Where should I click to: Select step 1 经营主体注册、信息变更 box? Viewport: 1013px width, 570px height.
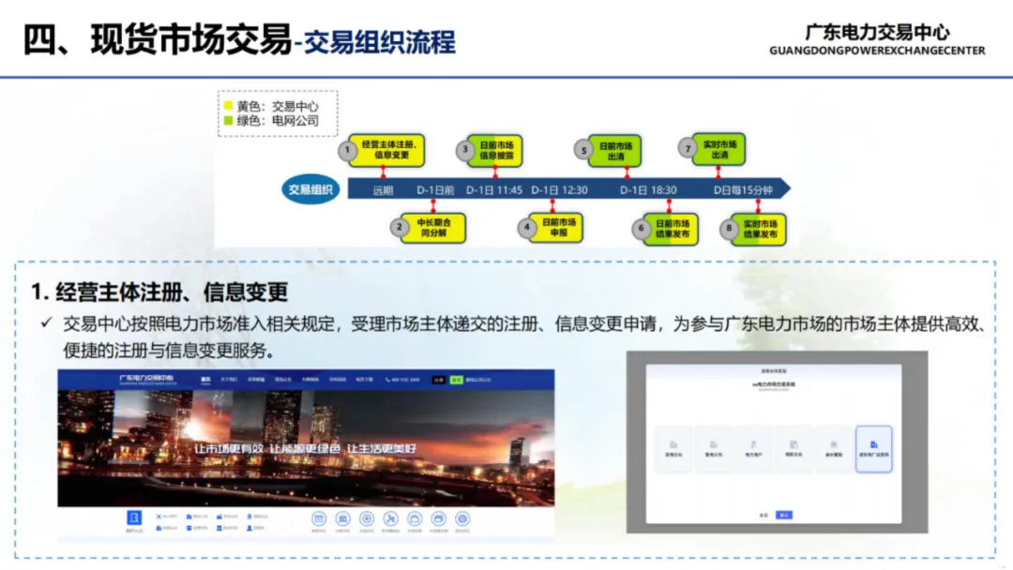(386, 150)
